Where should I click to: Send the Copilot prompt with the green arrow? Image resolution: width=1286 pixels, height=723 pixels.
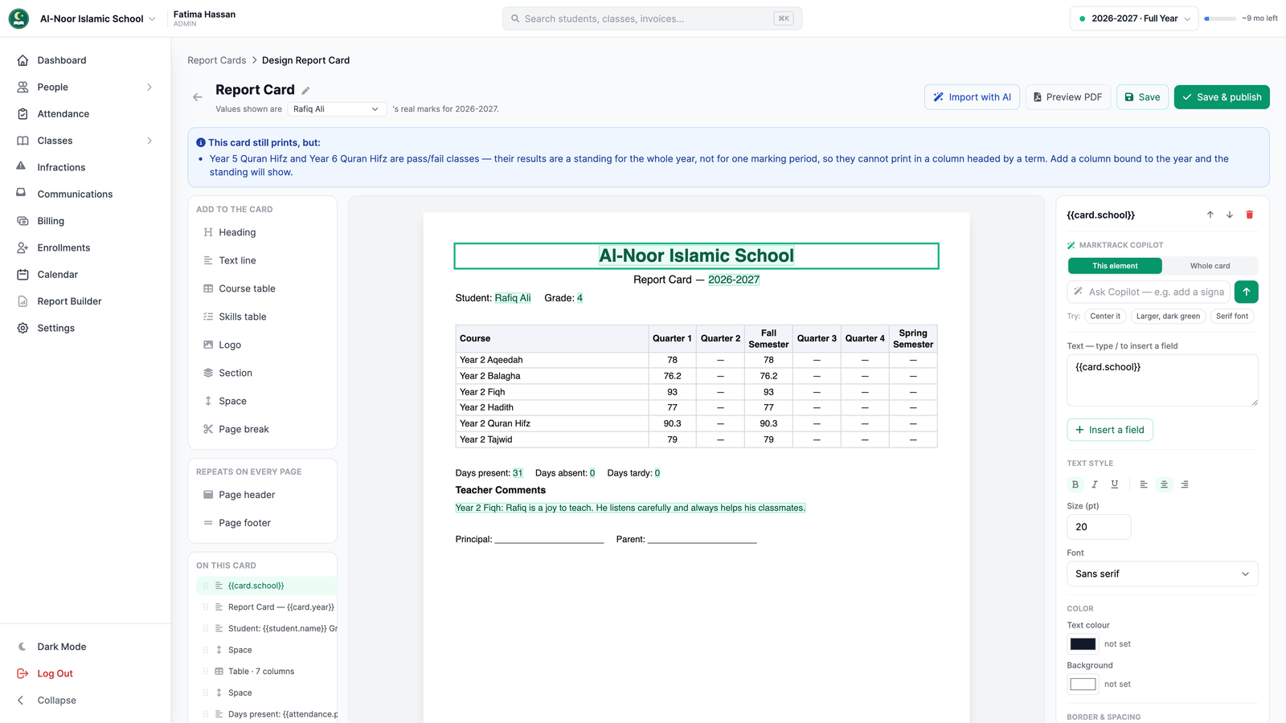[1247, 292]
